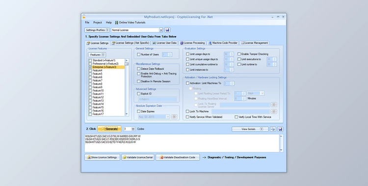This screenshot has height=186, width=368.
Task: Check the Standard (+Feature1) checkbox
Action: [x=90, y=60]
